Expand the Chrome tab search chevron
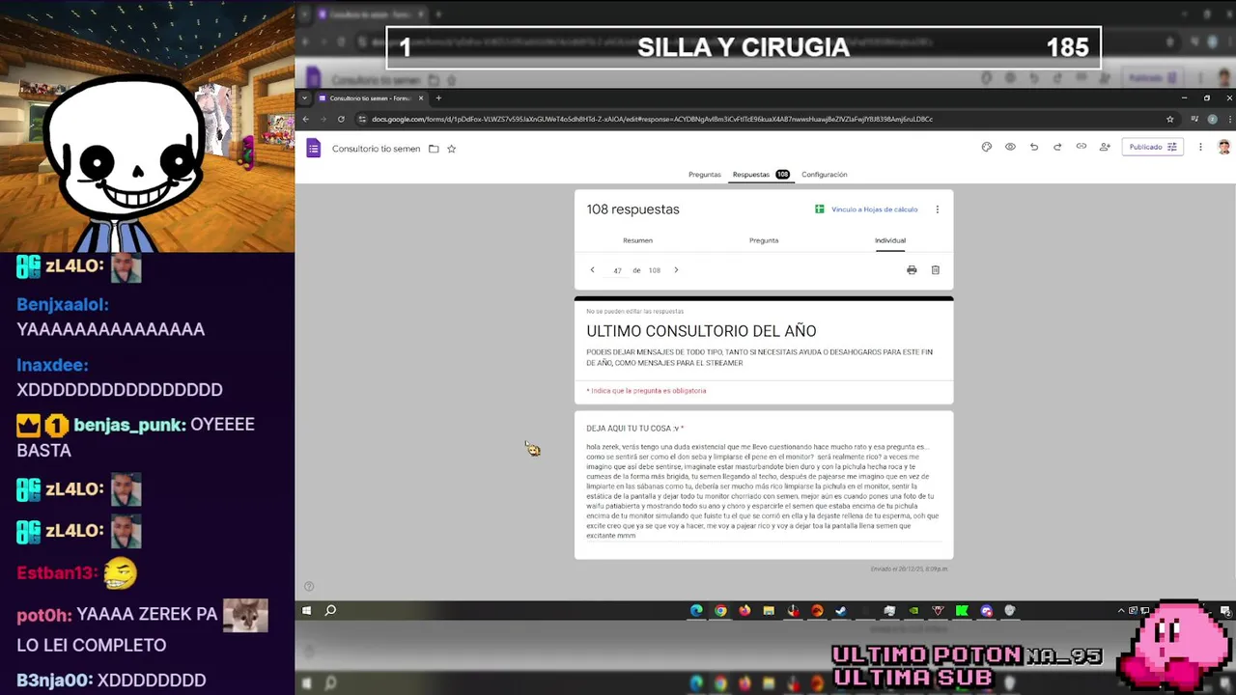The width and height of the screenshot is (1236, 695). coord(304,97)
